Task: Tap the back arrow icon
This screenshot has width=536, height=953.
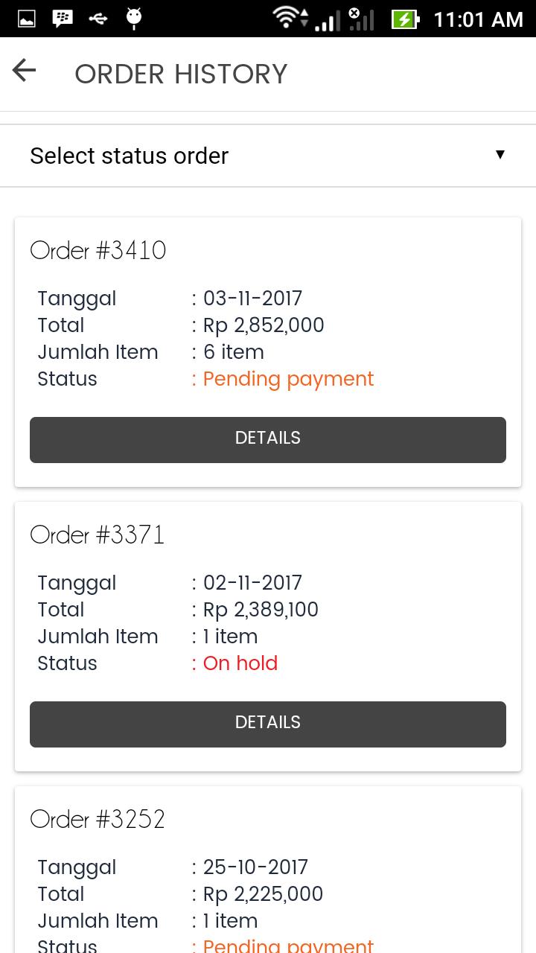Action: point(25,71)
